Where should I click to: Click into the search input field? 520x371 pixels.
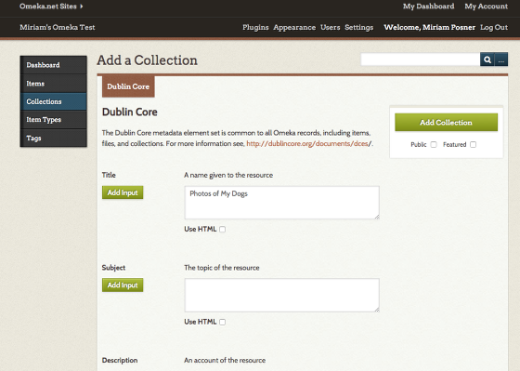click(420, 60)
